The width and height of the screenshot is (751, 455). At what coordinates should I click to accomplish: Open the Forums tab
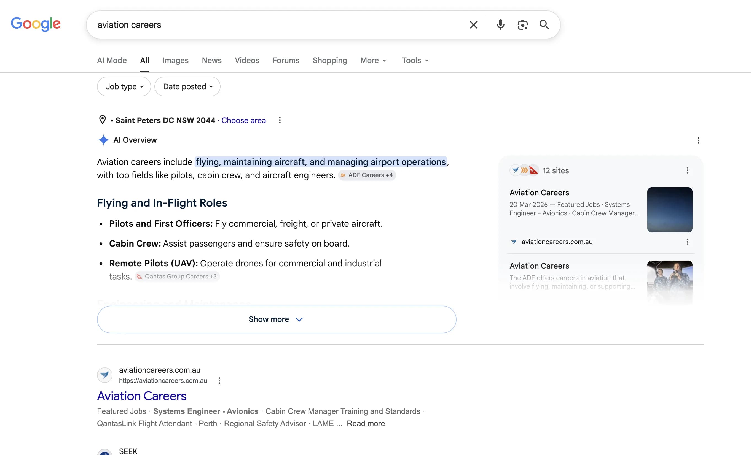pos(286,60)
